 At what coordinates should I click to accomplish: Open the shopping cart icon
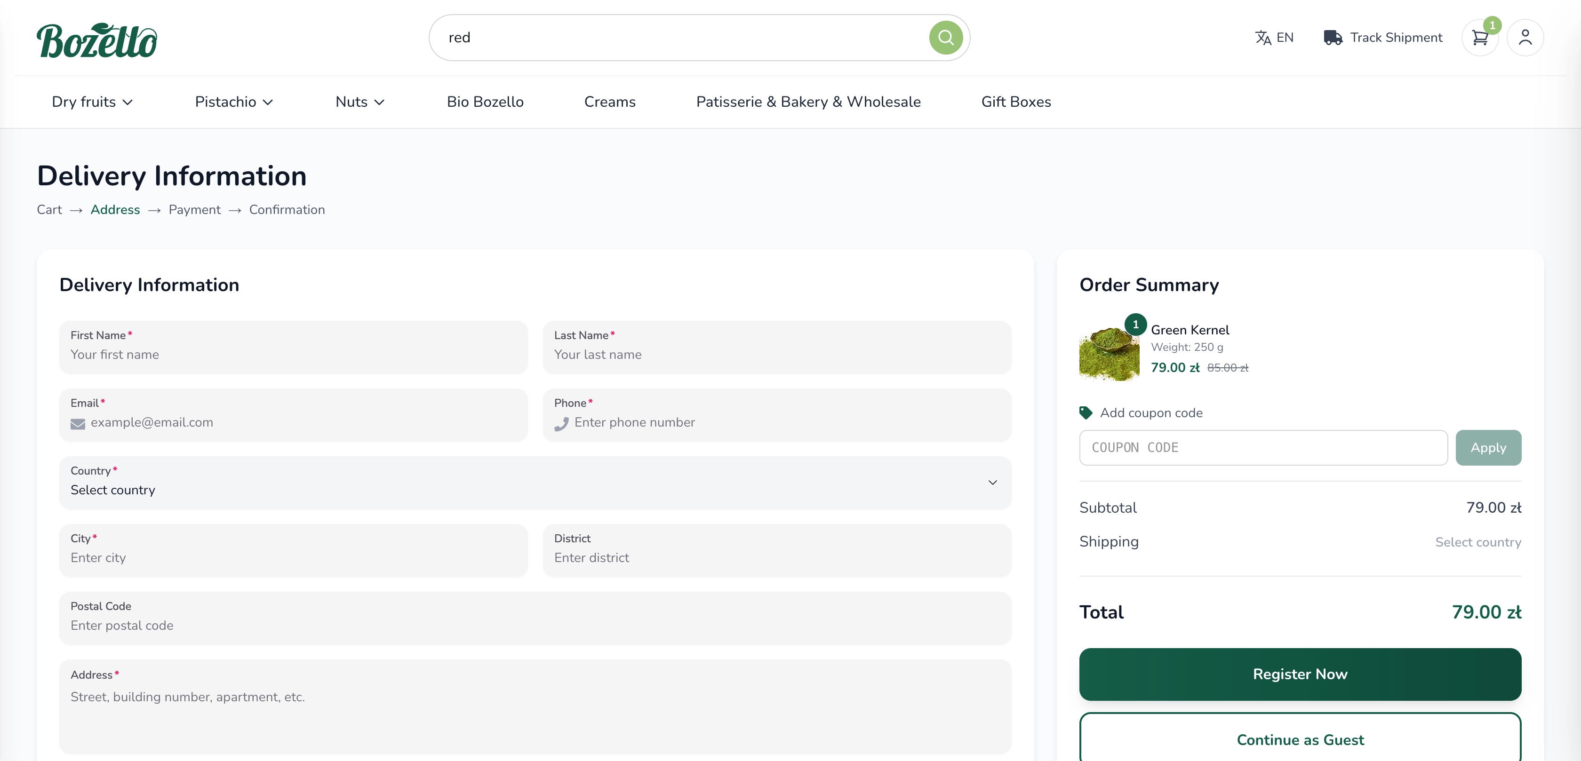(x=1480, y=38)
